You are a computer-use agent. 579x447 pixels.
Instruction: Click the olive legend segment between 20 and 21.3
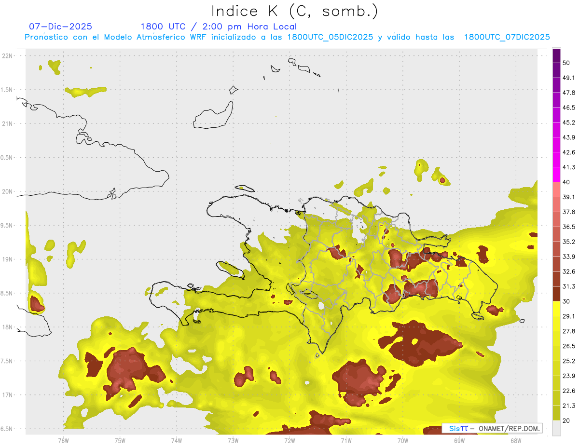556,413
